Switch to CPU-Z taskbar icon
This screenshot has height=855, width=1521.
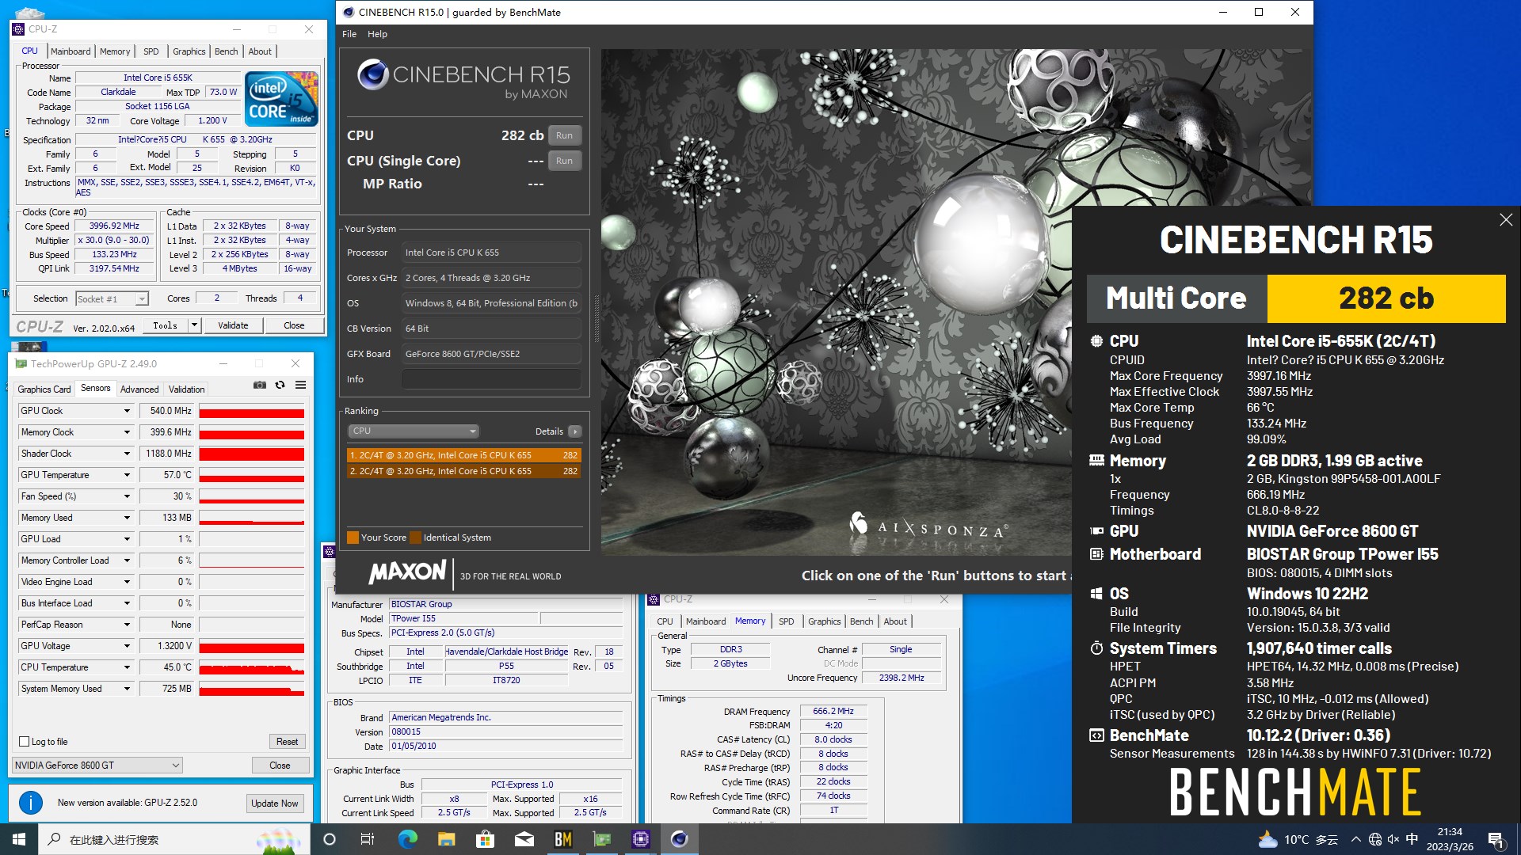tap(640, 839)
